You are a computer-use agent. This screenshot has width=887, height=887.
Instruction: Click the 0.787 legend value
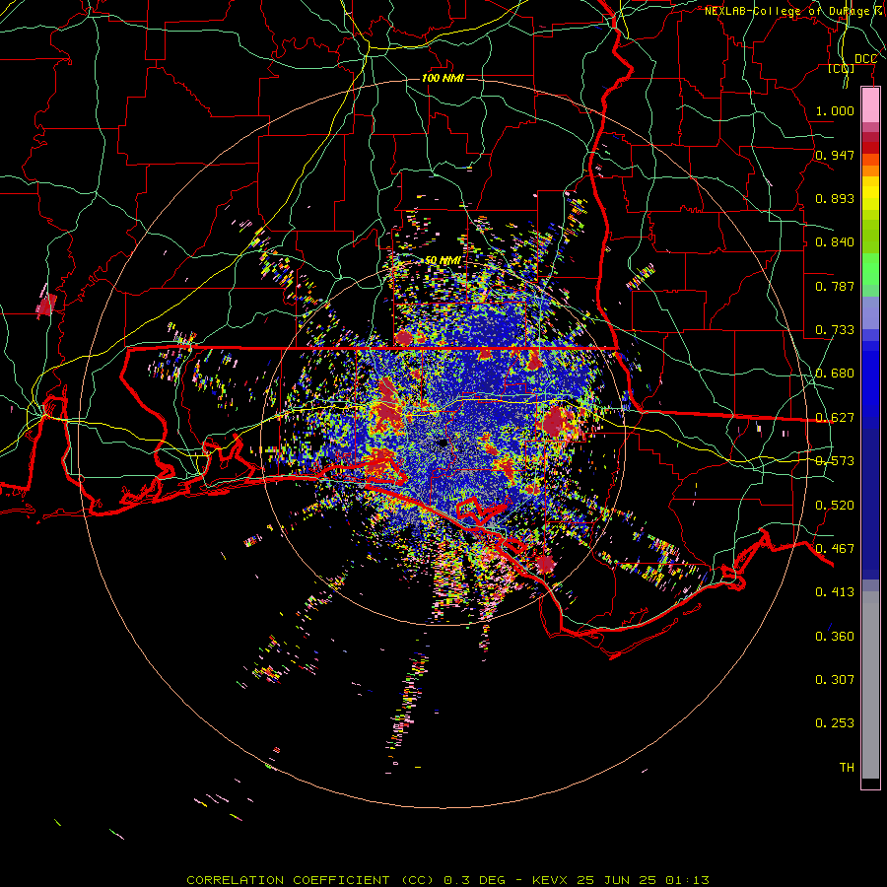(835, 286)
